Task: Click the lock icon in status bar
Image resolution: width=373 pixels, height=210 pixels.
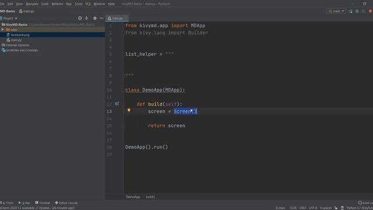Action: coord(336,208)
